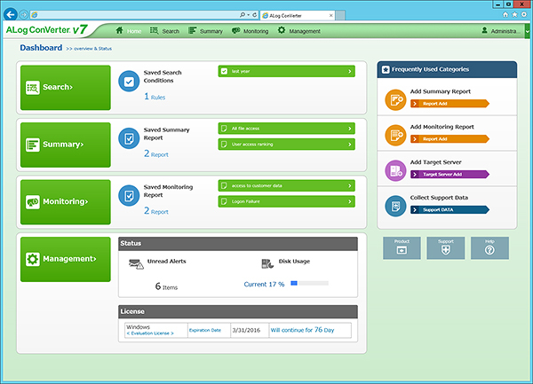Click the blue Collect Support Data icon
The width and height of the screenshot is (533, 384).
tap(395, 206)
